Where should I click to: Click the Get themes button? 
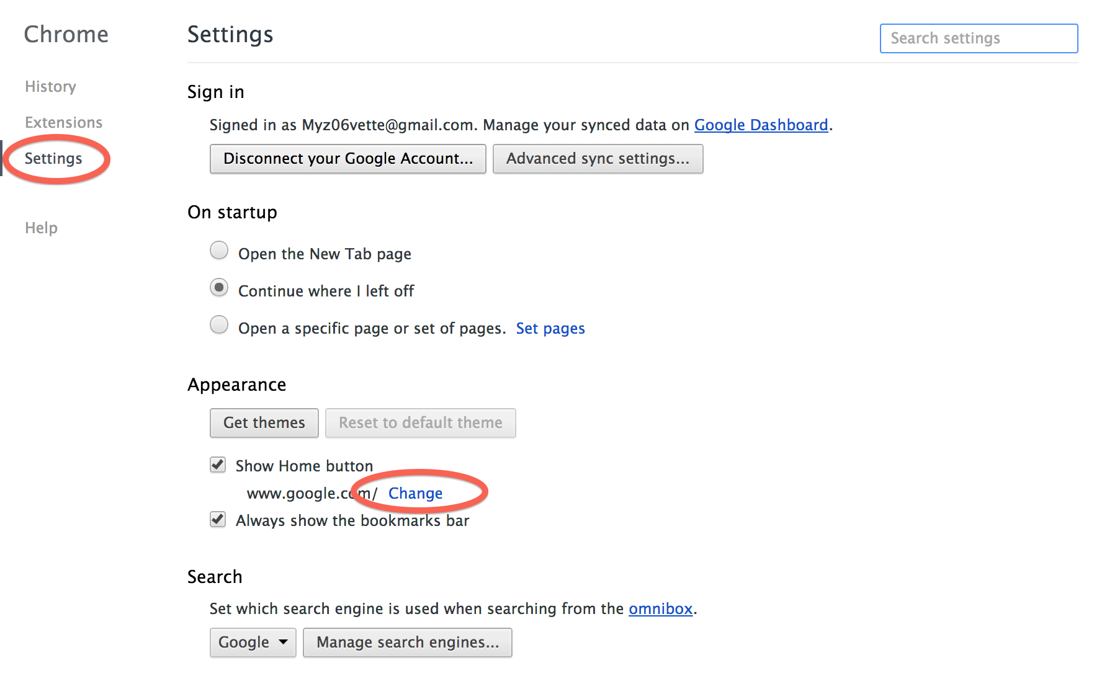[264, 423]
